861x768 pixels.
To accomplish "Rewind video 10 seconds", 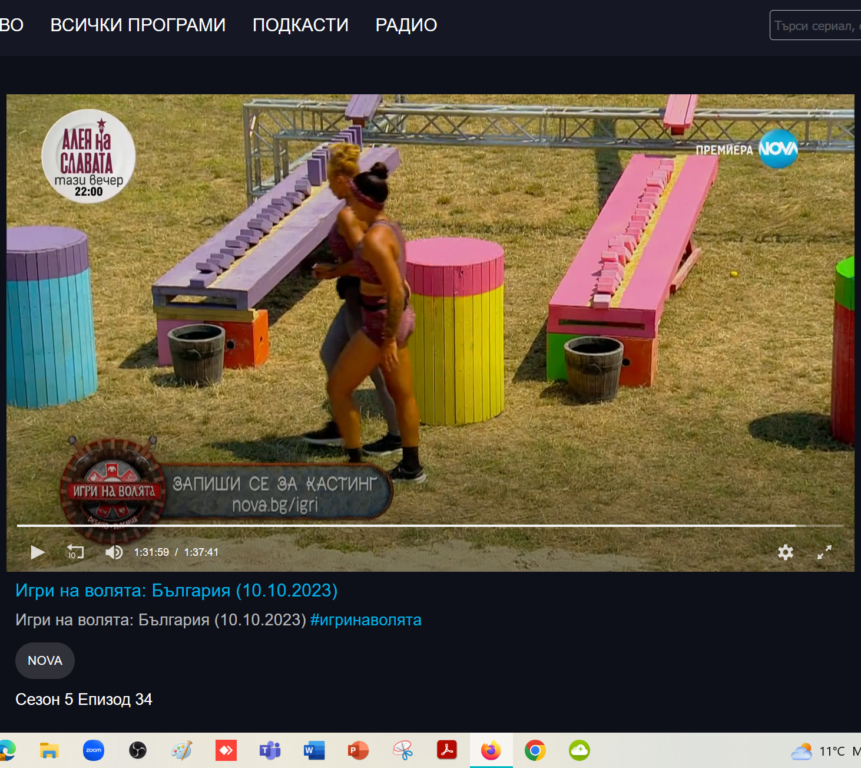I will [75, 552].
